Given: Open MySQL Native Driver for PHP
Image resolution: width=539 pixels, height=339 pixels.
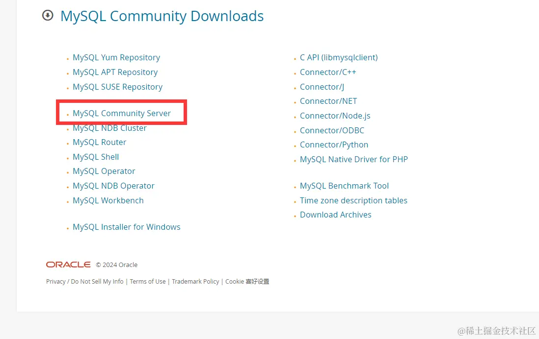Looking at the screenshot, I should [354, 159].
